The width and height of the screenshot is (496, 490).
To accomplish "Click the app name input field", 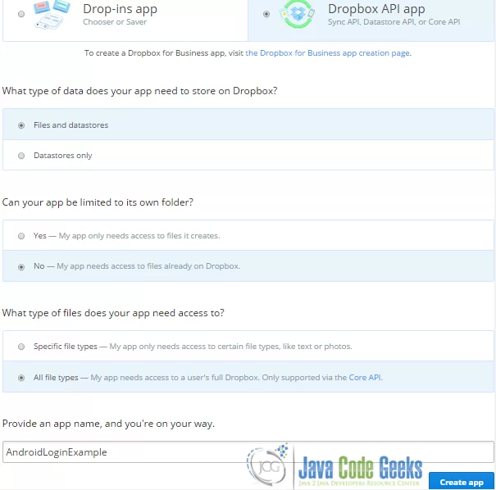I will point(248,452).
